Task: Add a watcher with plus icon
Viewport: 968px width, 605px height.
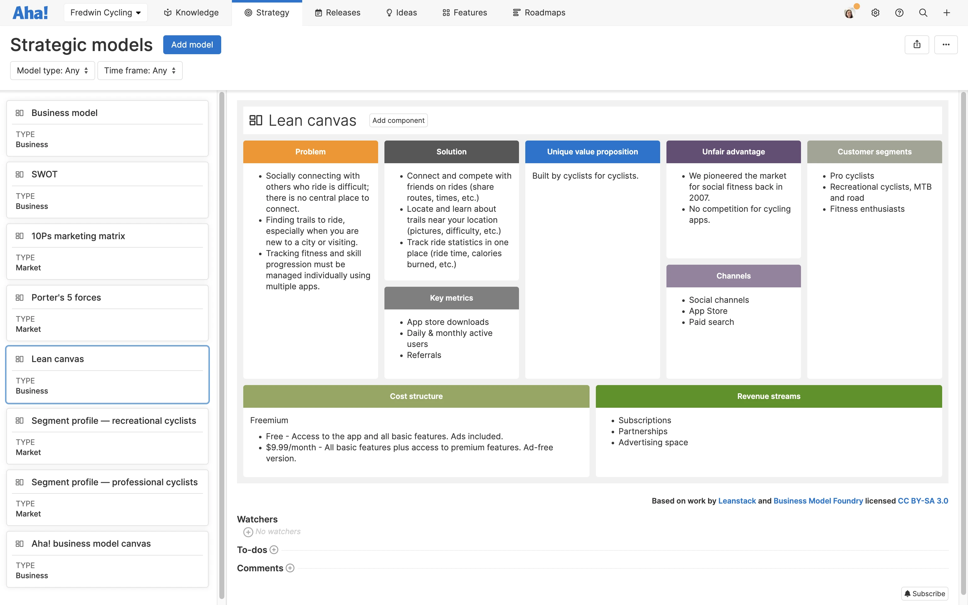Action: [248, 532]
